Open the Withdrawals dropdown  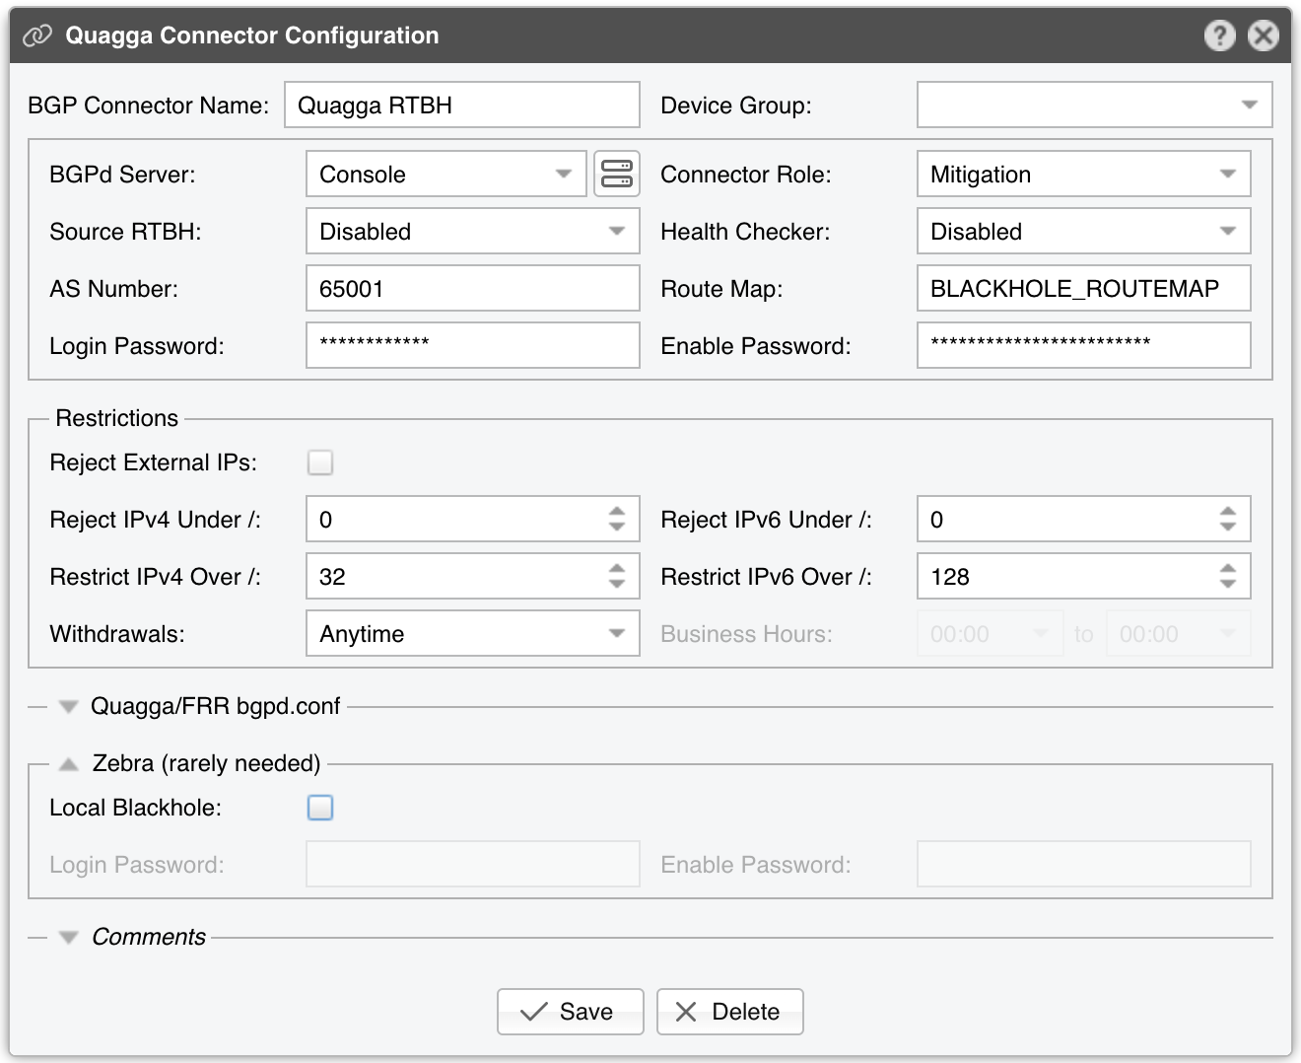tap(473, 633)
